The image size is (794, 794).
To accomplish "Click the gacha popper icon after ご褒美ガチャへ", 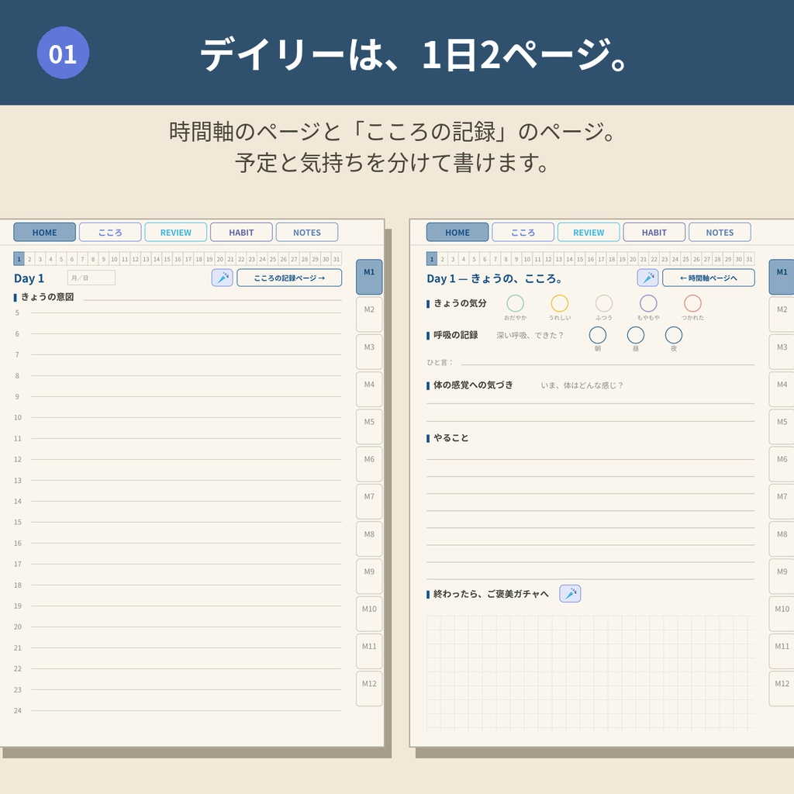I will [x=570, y=593].
